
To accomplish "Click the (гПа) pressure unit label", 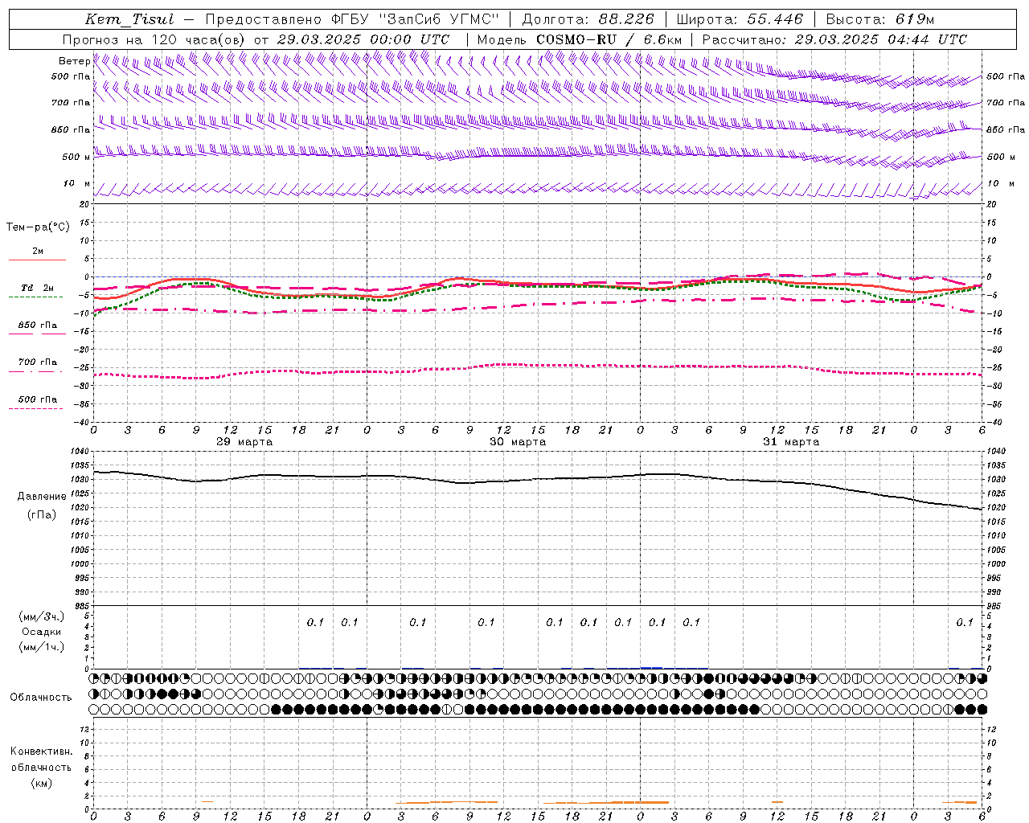I will 42,514.
